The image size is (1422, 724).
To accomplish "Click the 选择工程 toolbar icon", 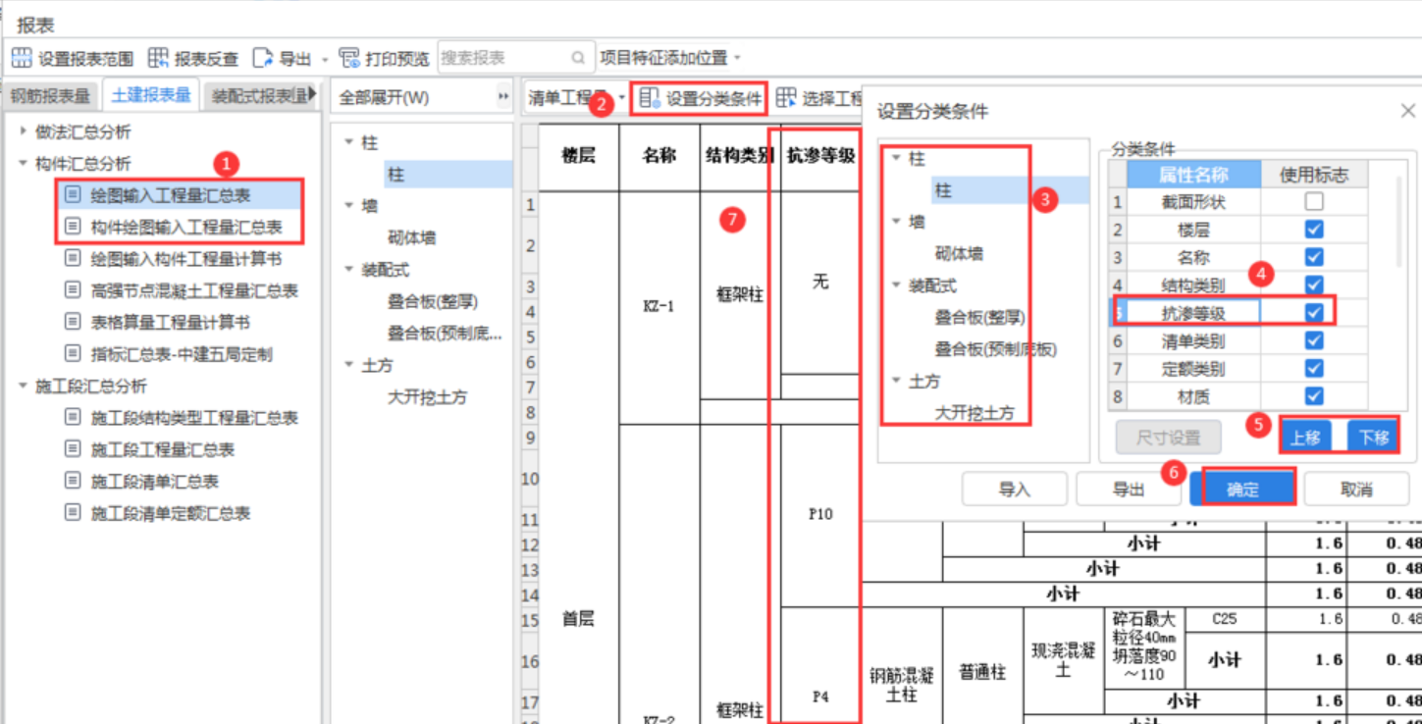I will (786, 98).
